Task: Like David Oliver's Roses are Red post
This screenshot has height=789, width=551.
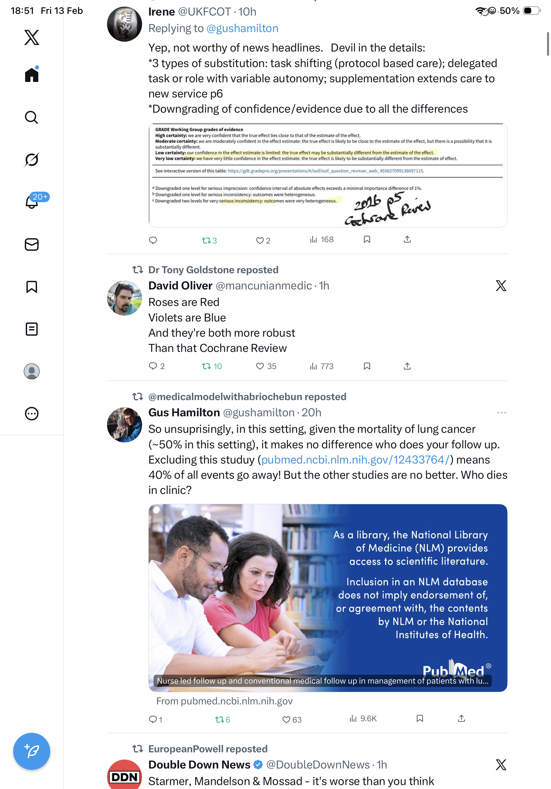Action: pos(266,366)
